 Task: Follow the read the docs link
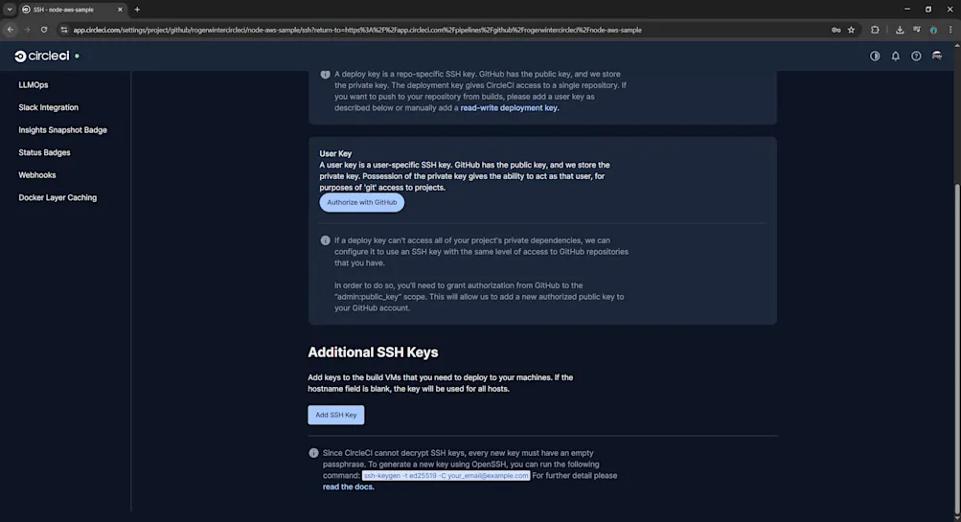(x=348, y=488)
